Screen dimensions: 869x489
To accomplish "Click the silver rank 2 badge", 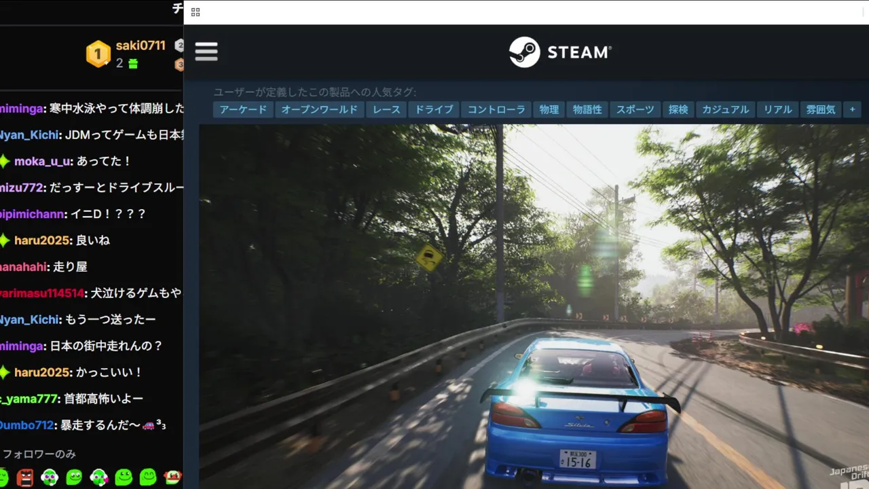I will click(179, 46).
